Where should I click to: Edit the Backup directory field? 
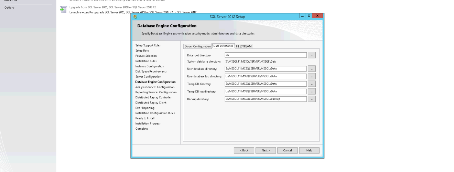pos(266,99)
